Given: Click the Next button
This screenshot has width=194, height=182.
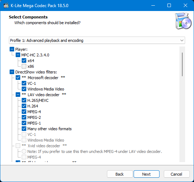Looking at the screenshot, I should [x=146, y=174].
